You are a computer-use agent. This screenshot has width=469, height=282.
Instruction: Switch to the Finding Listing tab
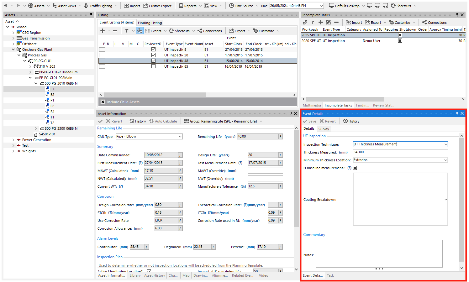[150, 23]
